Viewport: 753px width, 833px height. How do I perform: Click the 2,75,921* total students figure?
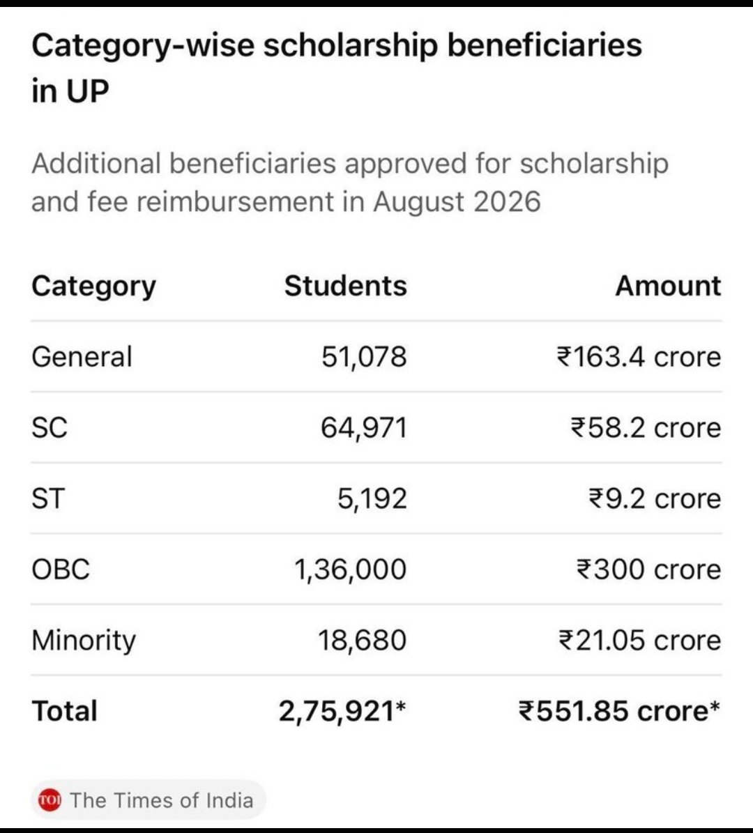342,711
